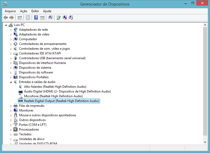Minimize the Gerenciador de Dispositivos window
This screenshot has height=153, width=210.
[x=186, y=3]
